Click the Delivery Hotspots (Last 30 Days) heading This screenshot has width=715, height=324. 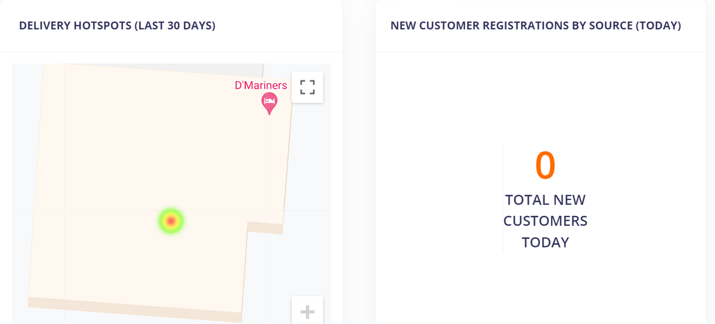(x=117, y=26)
